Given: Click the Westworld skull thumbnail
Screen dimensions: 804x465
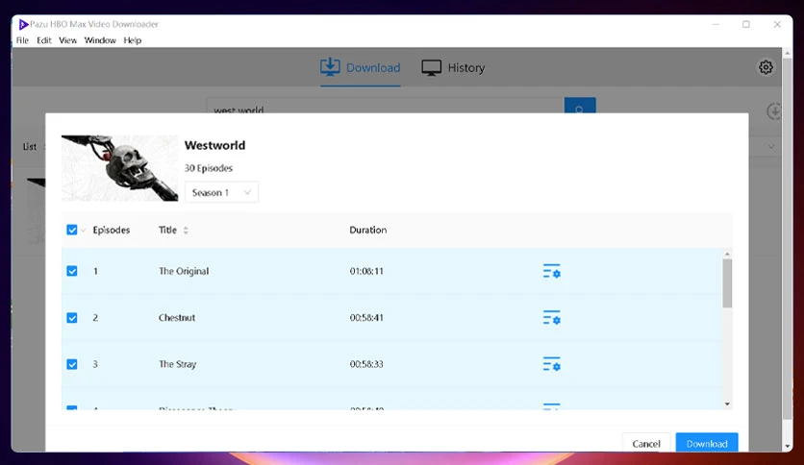Looking at the screenshot, I should point(119,168).
